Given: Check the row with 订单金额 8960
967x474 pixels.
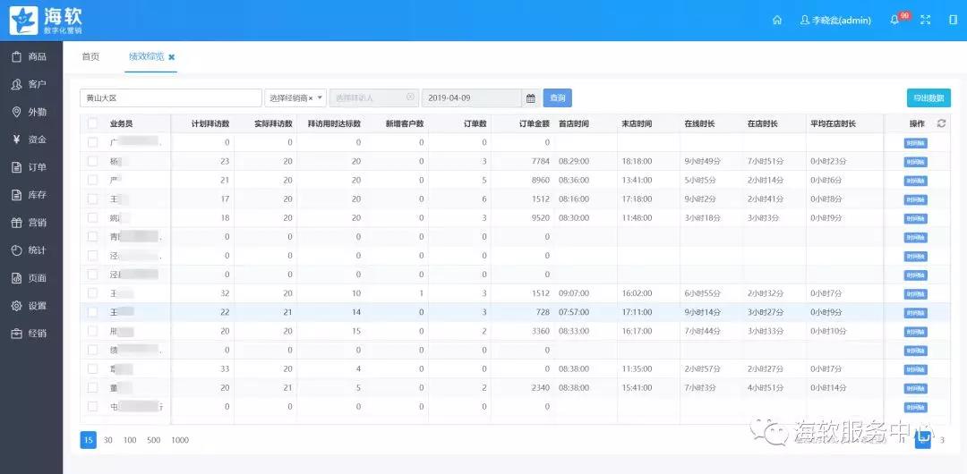Looking at the screenshot, I should coord(92,180).
